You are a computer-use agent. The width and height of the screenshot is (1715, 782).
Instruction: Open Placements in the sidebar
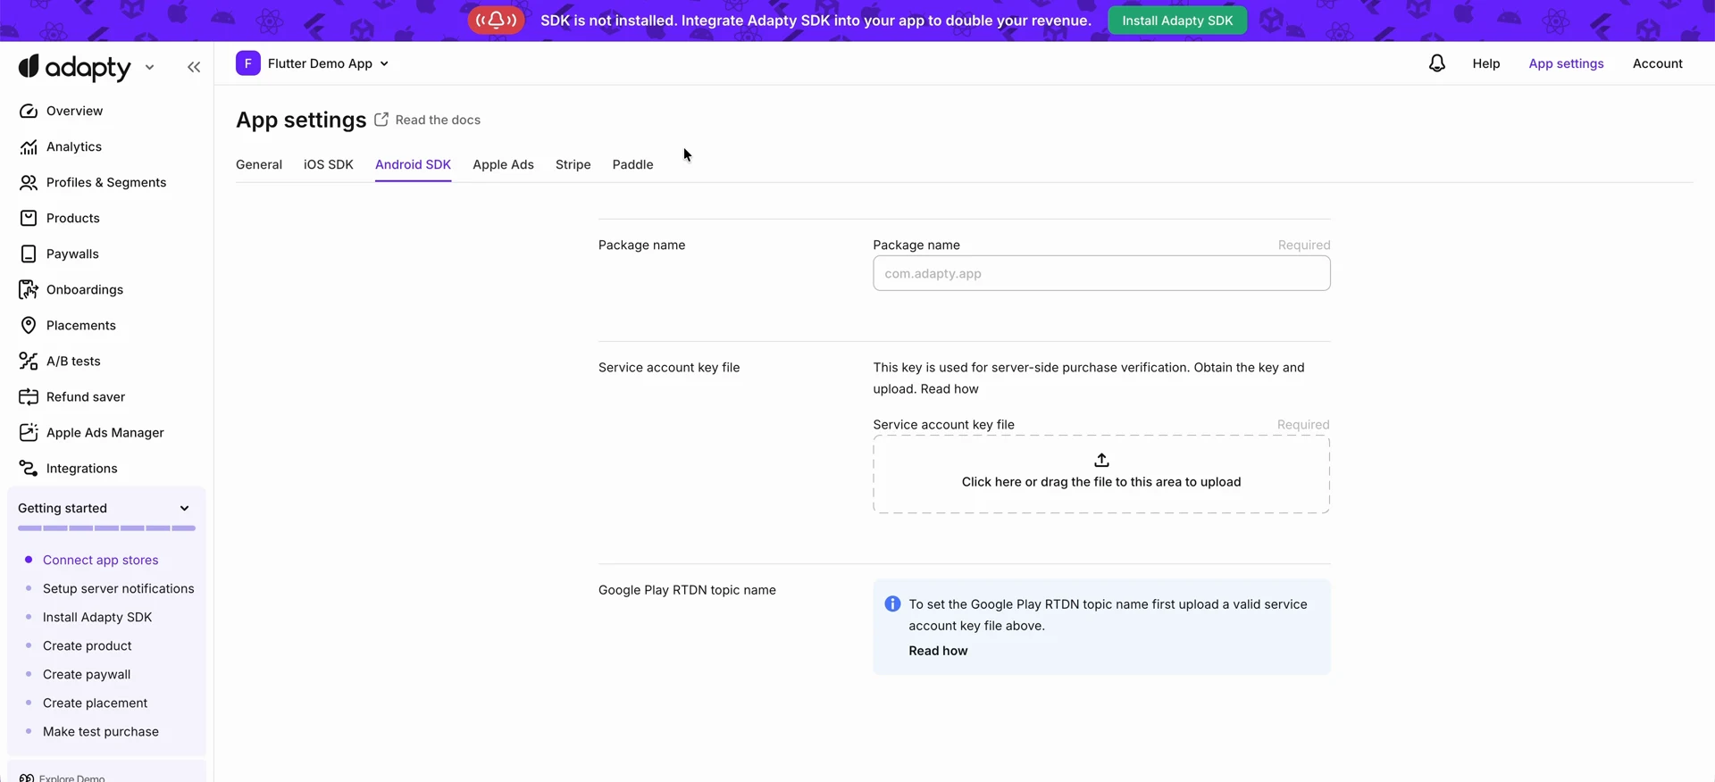pyautogui.click(x=81, y=325)
